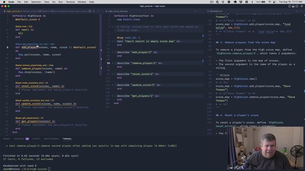Click "Map.drop(scores, [name])" line

point(37,72)
